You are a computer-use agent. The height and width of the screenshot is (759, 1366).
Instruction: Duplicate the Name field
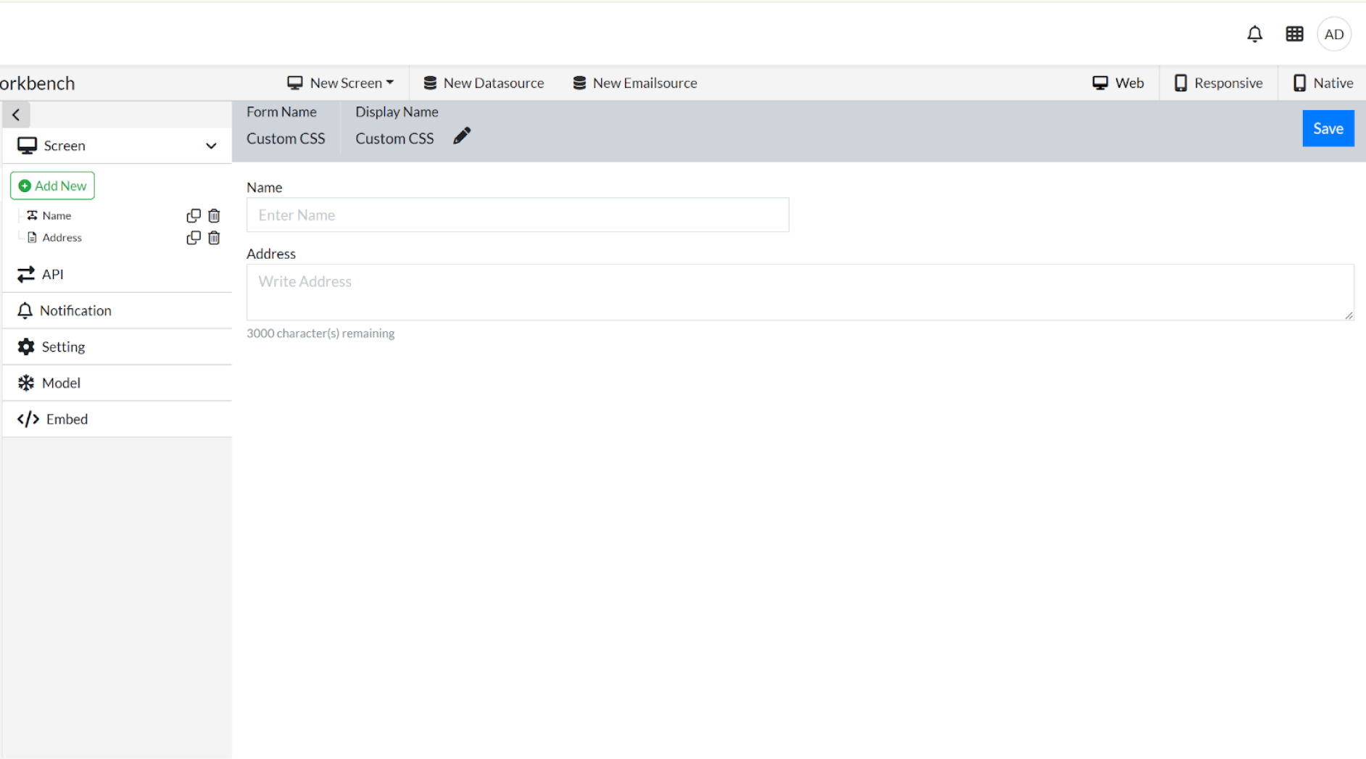[x=193, y=216]
